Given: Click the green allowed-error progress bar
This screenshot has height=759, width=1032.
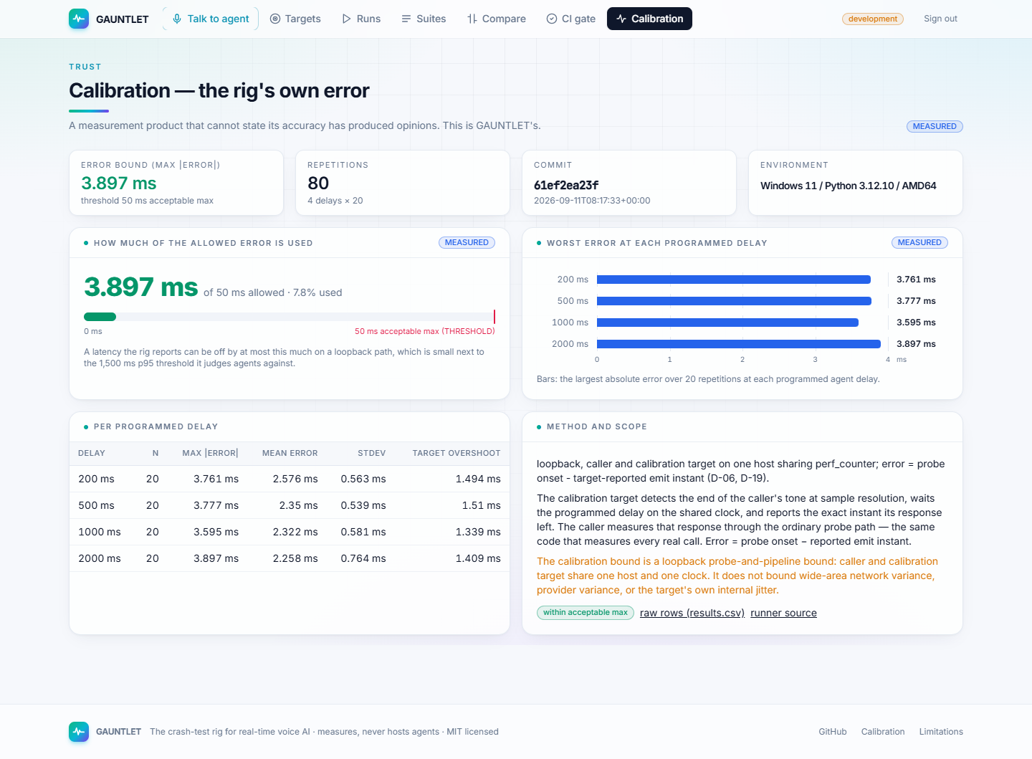Looking at the screenshot, I should (x=100, y=317).
